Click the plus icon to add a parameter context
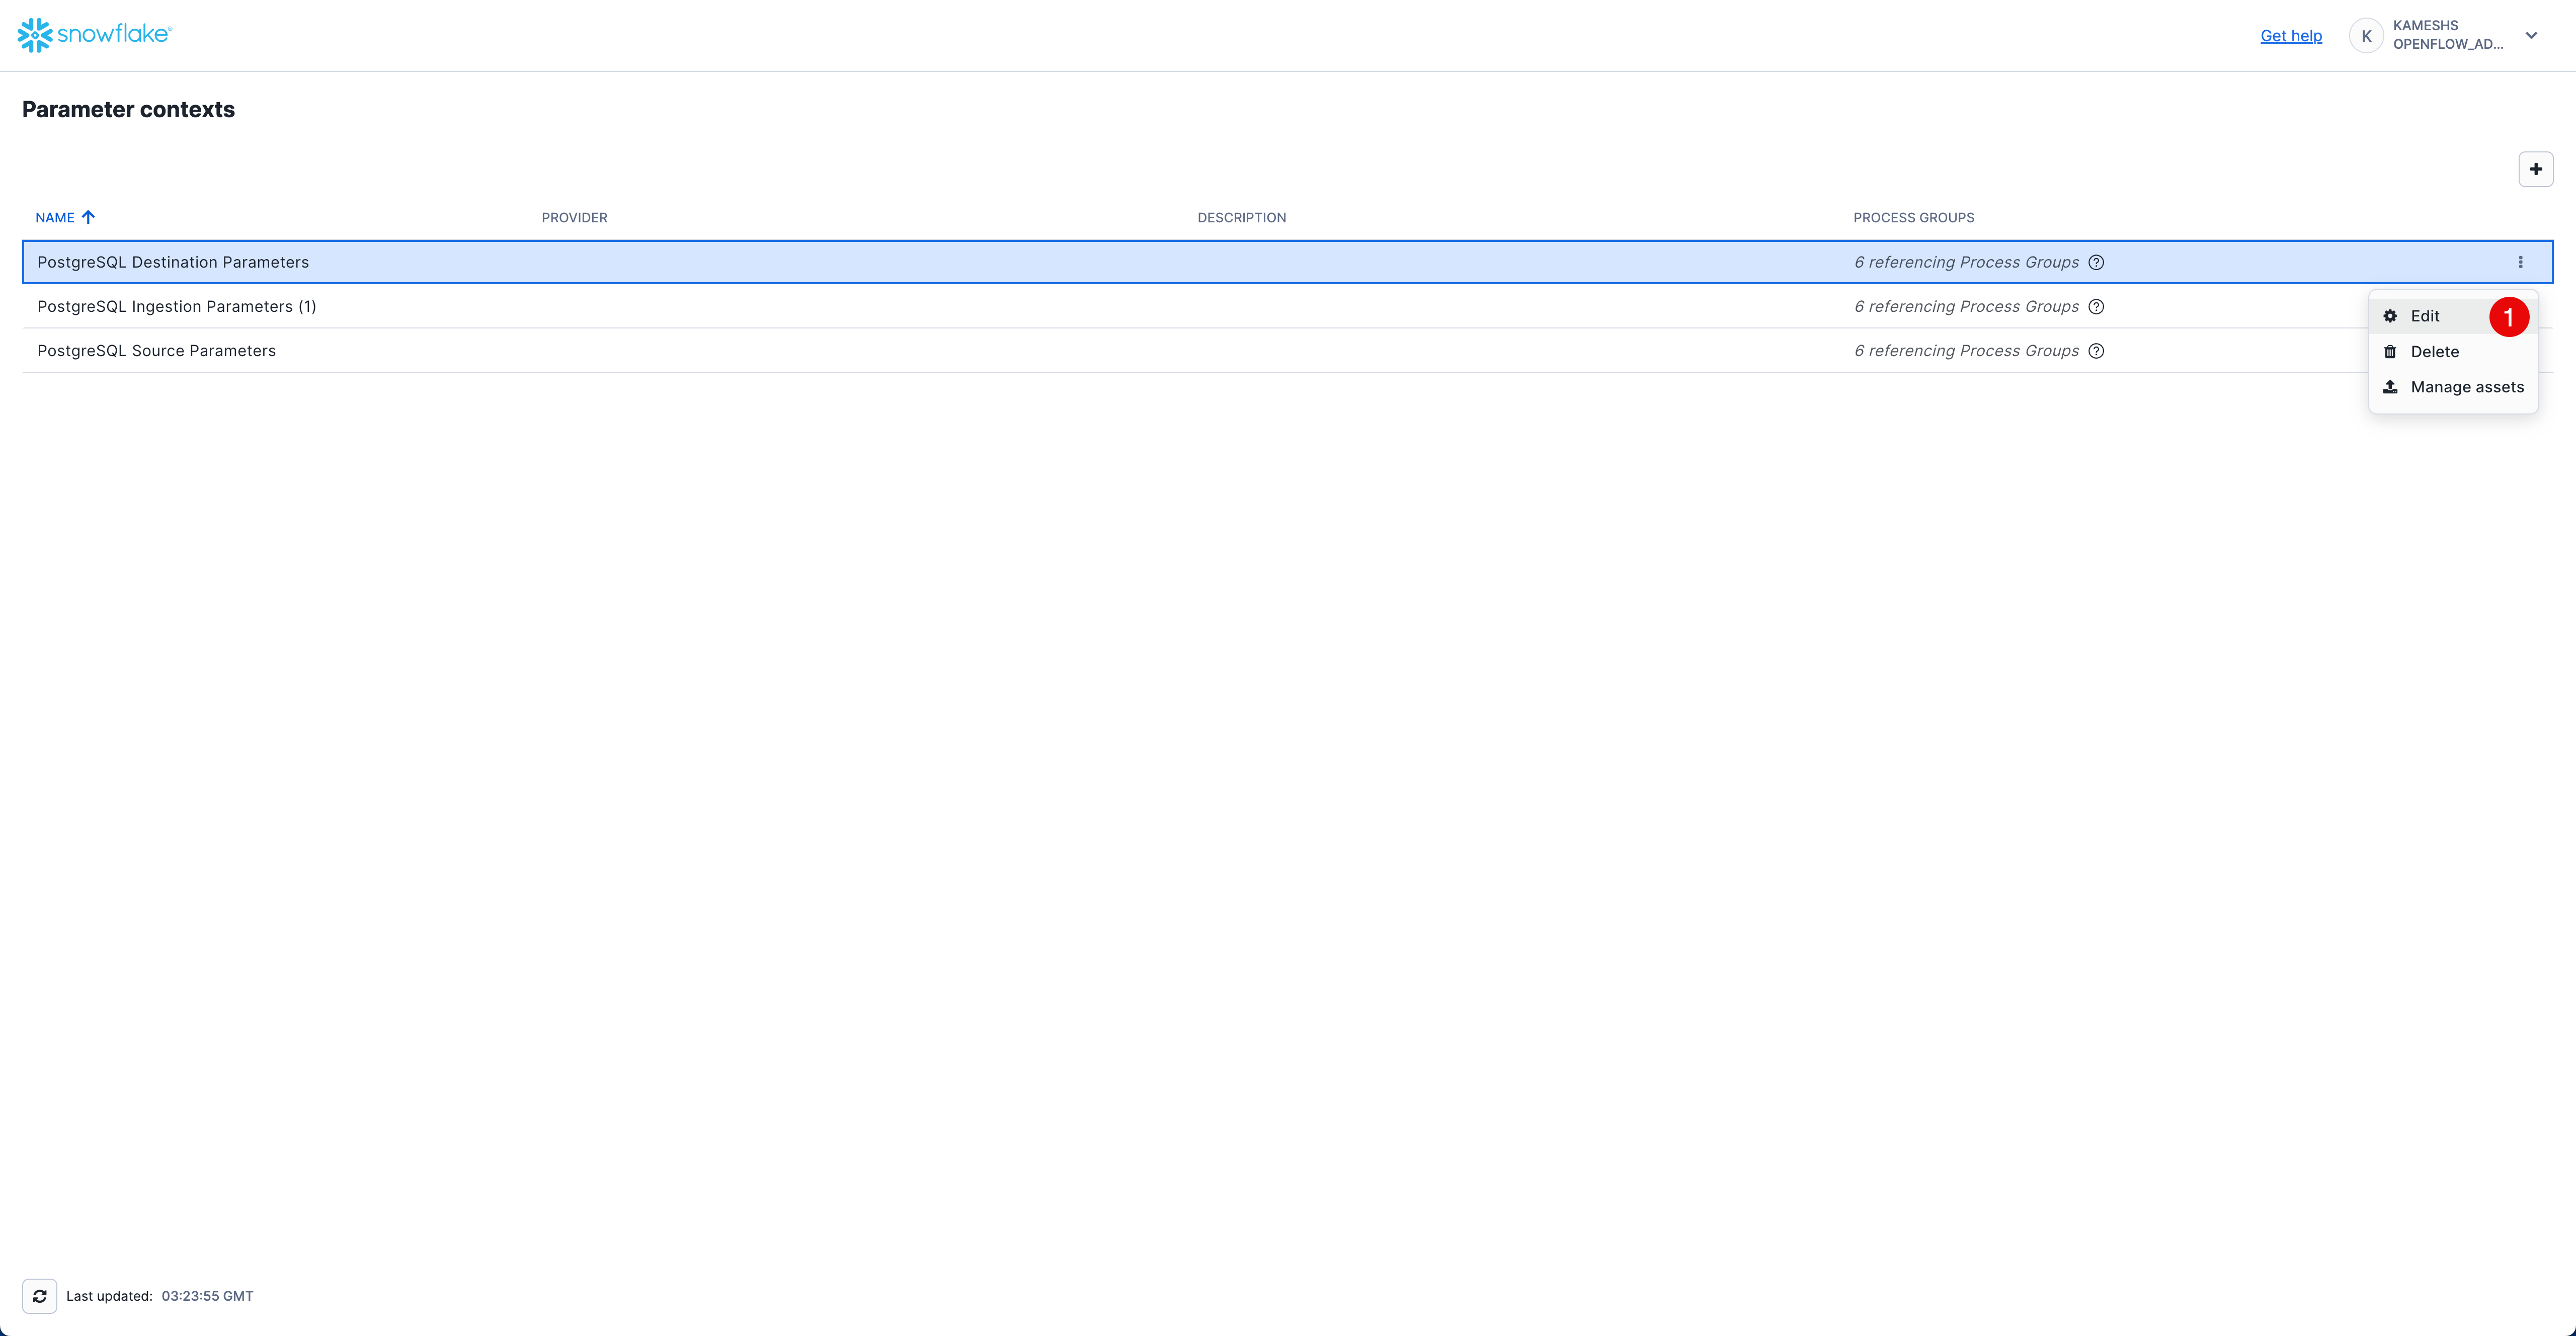This screenshot has height=1336, width=2576. 2535,169
